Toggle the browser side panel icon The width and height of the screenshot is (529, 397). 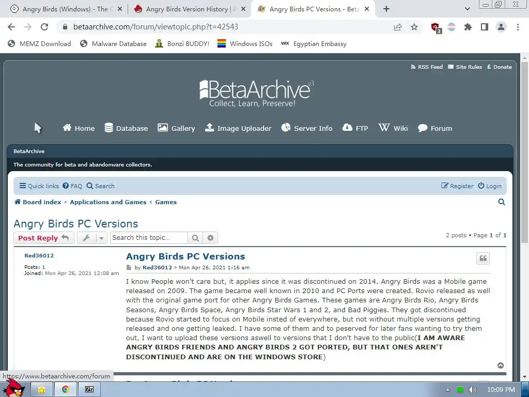click(x=485, y=27)
